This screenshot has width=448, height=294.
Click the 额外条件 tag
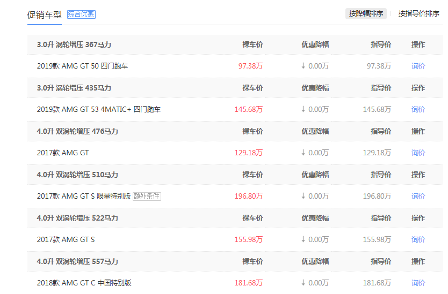tap(147, 197)
